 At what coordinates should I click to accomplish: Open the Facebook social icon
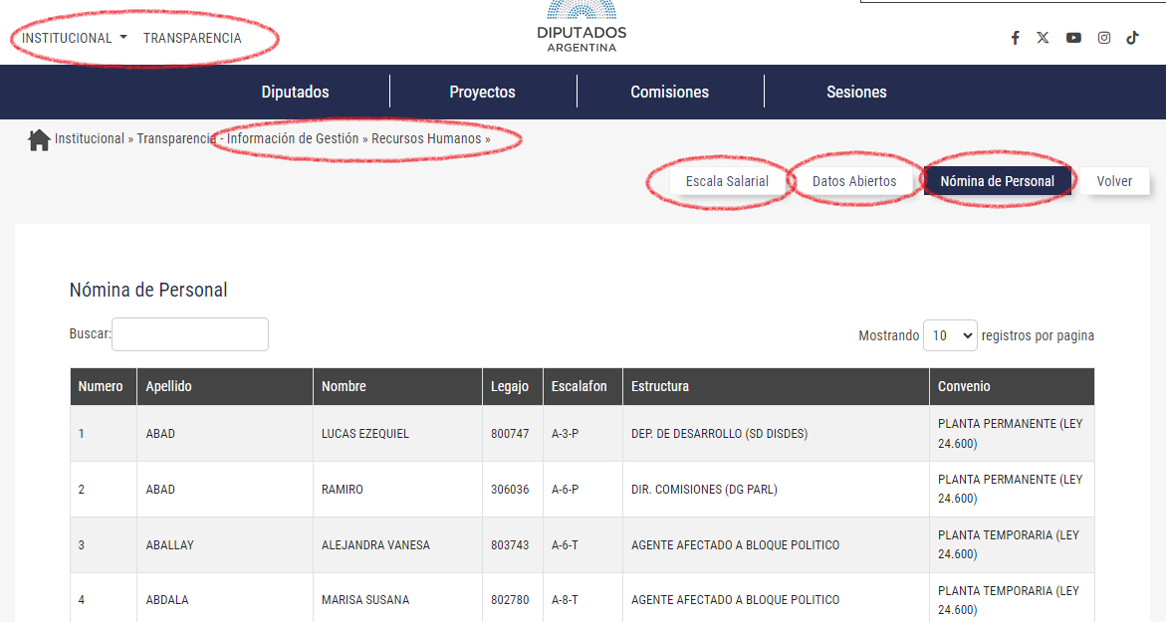[1015, 38]
